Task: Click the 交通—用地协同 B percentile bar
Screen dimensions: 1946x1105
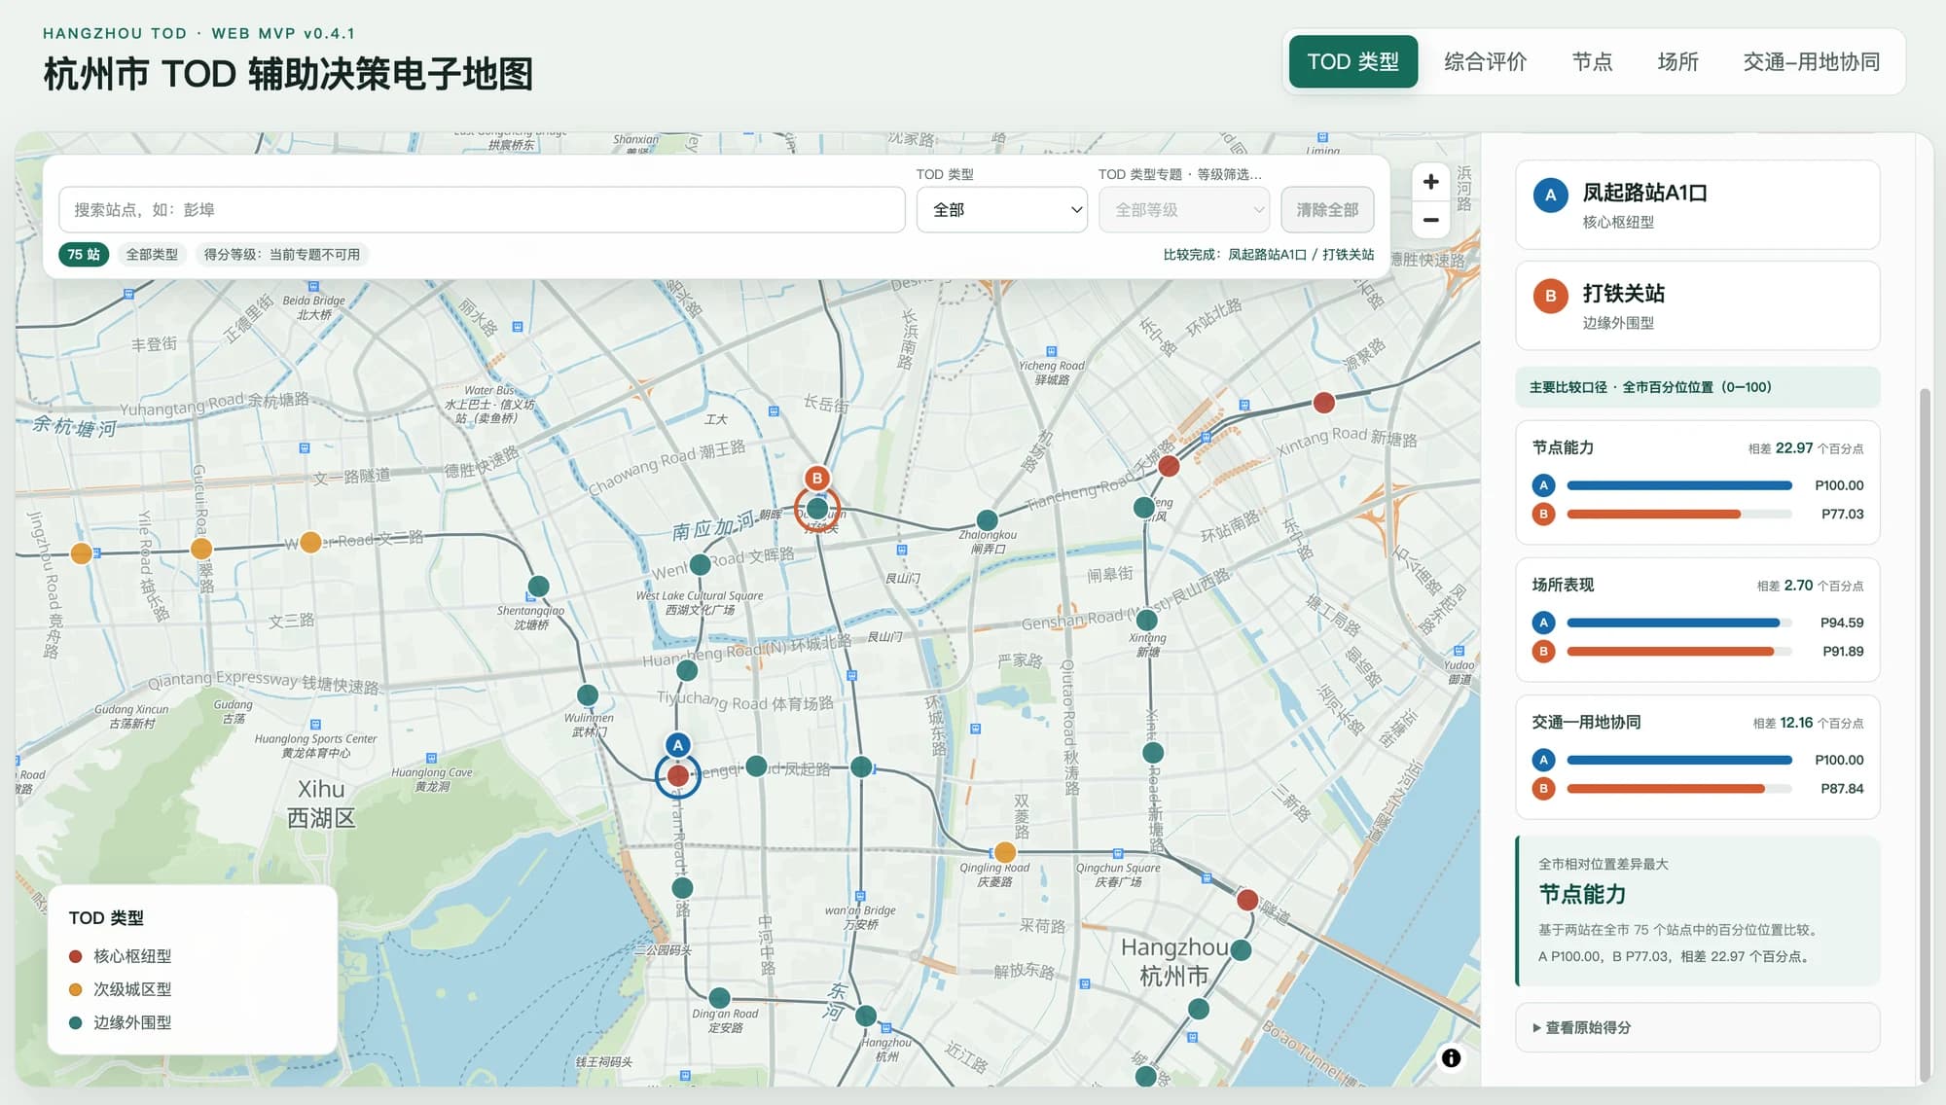Action: (1678, 788)
